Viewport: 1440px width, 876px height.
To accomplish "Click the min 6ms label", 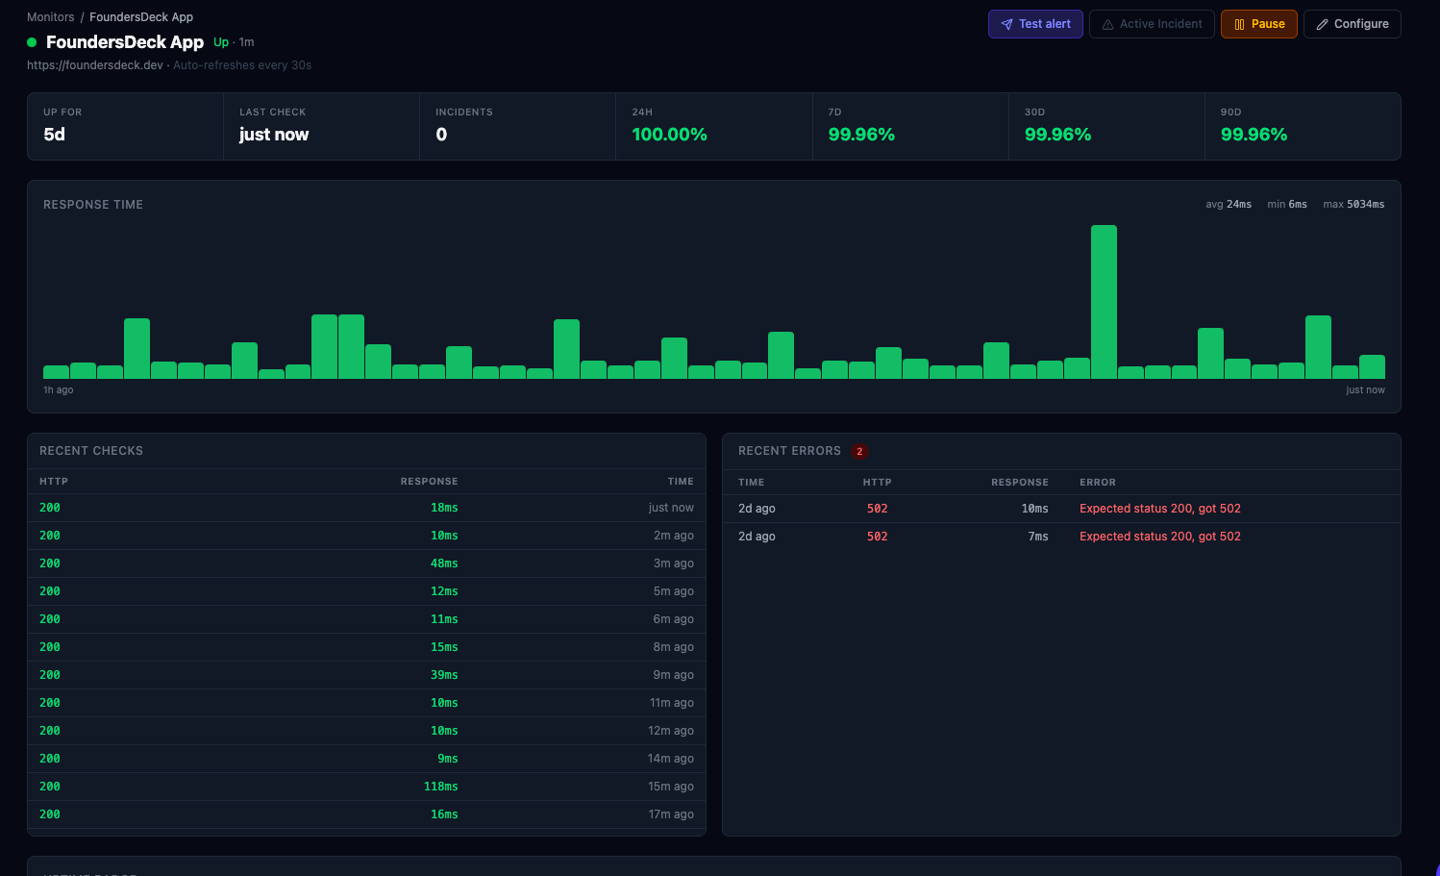I will 1287,205.
